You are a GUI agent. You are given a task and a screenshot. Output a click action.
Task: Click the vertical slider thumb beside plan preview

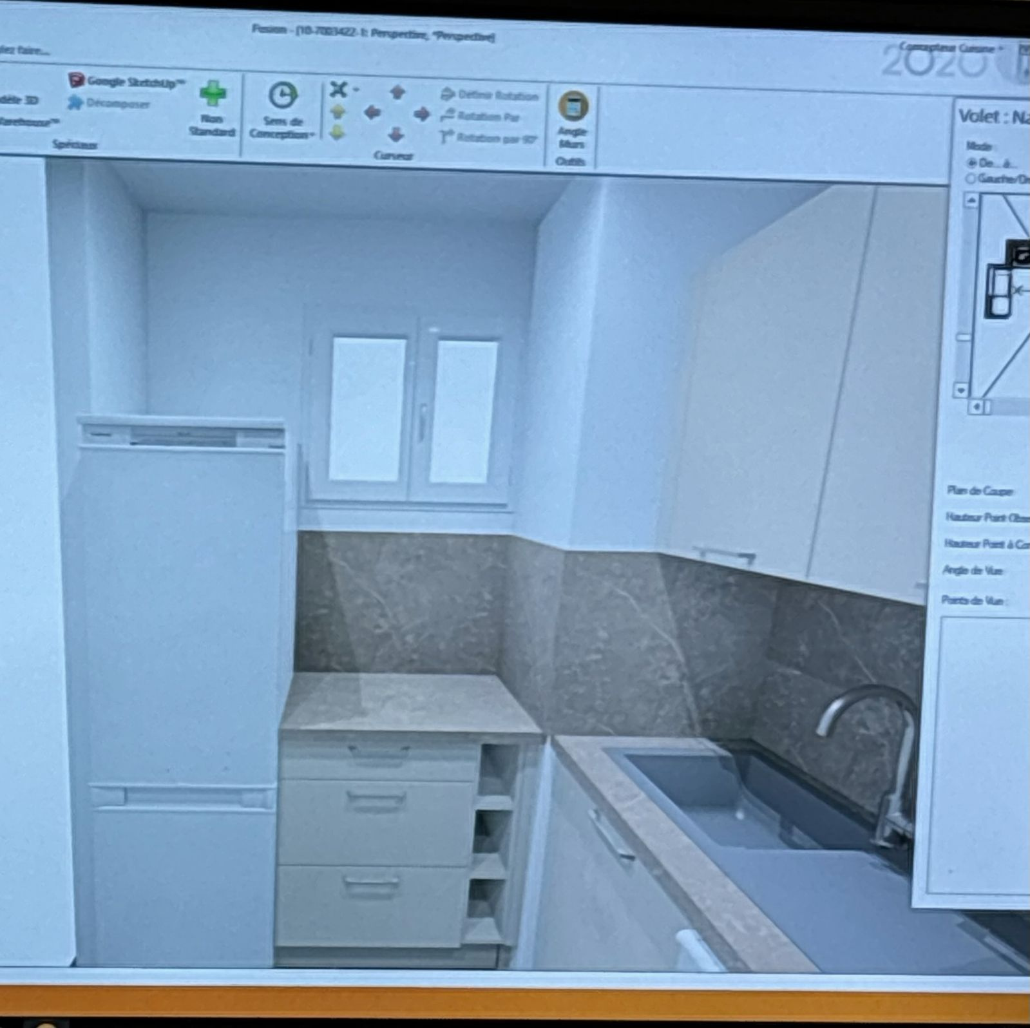click(x=963, y=337)
